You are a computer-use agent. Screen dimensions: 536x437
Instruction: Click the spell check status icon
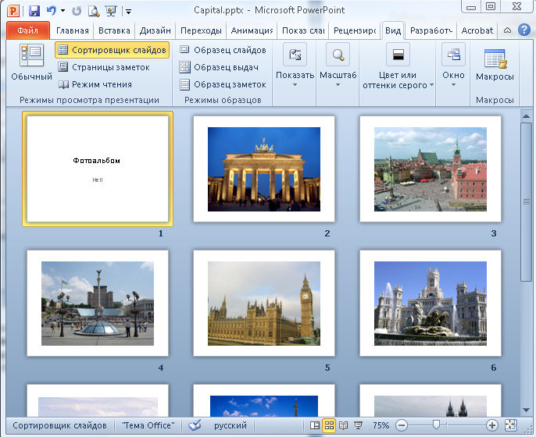point(195,425)
